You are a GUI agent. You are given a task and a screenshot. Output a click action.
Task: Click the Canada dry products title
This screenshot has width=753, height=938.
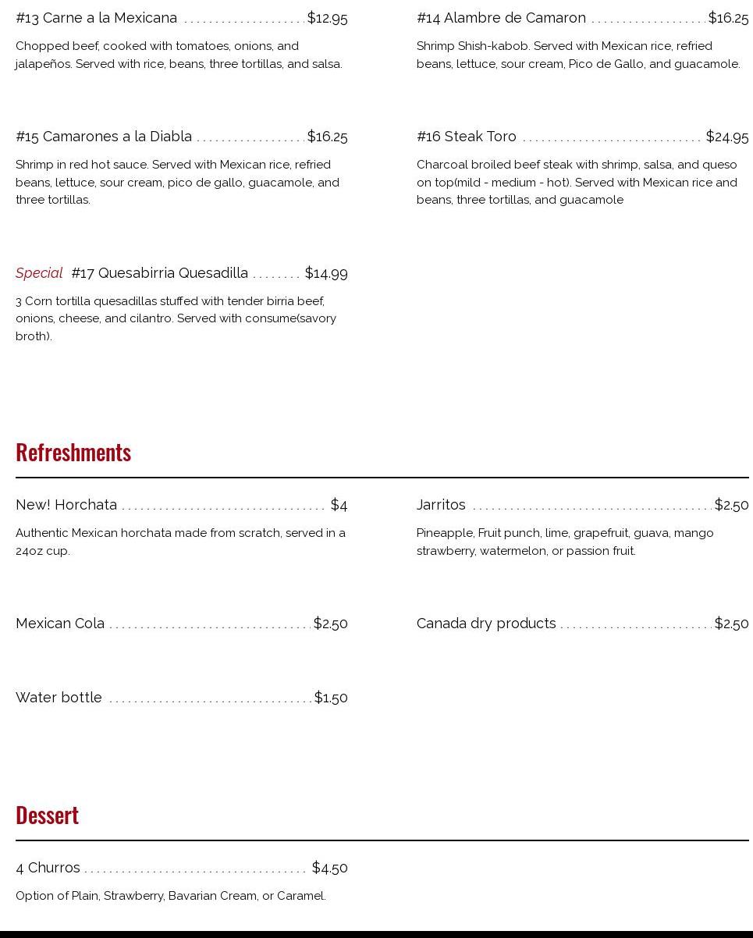pyautogui.click(x=486, y=624)
